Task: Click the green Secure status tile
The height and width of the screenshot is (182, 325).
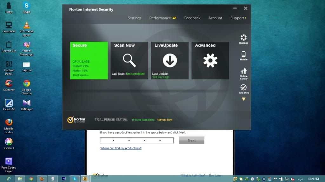Action: point(89,60)
